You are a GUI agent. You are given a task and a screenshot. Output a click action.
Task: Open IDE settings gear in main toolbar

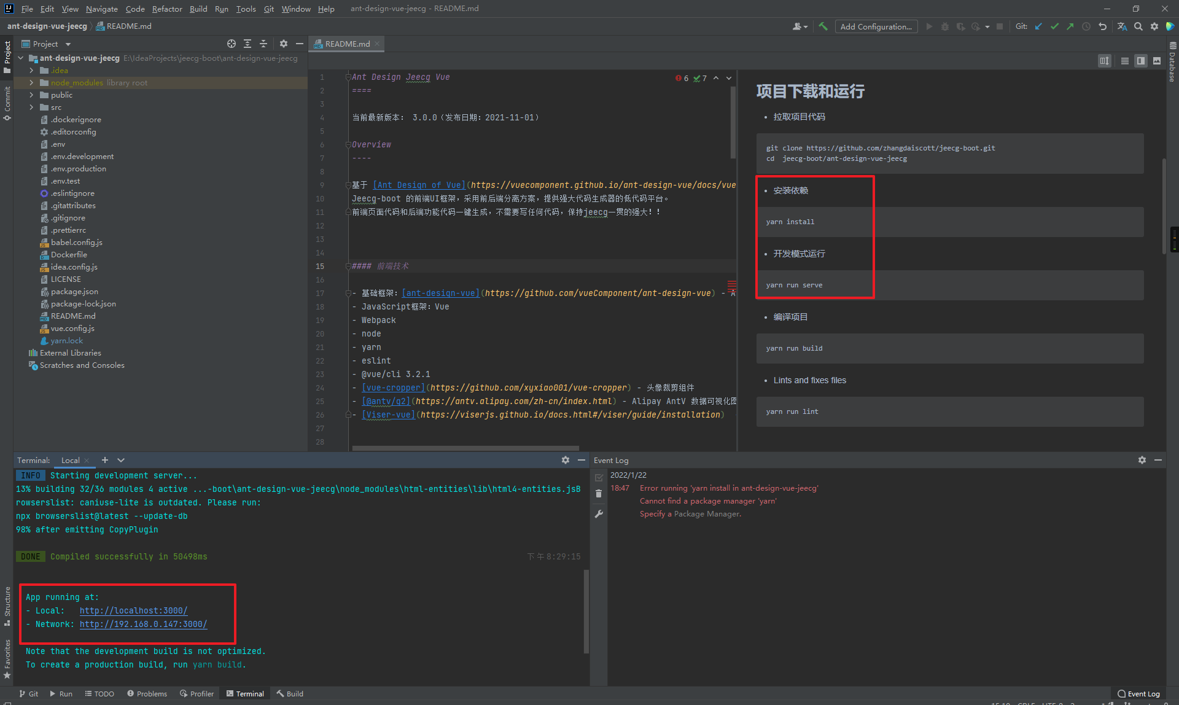[x=1154, y=26]
